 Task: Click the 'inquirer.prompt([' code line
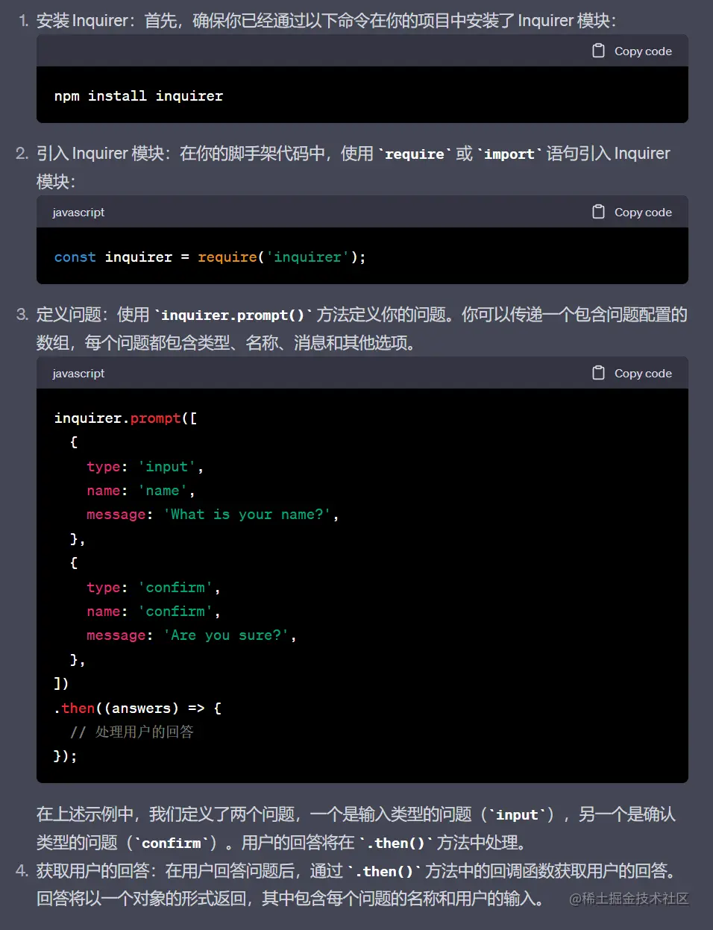click(x=125, y=418)
